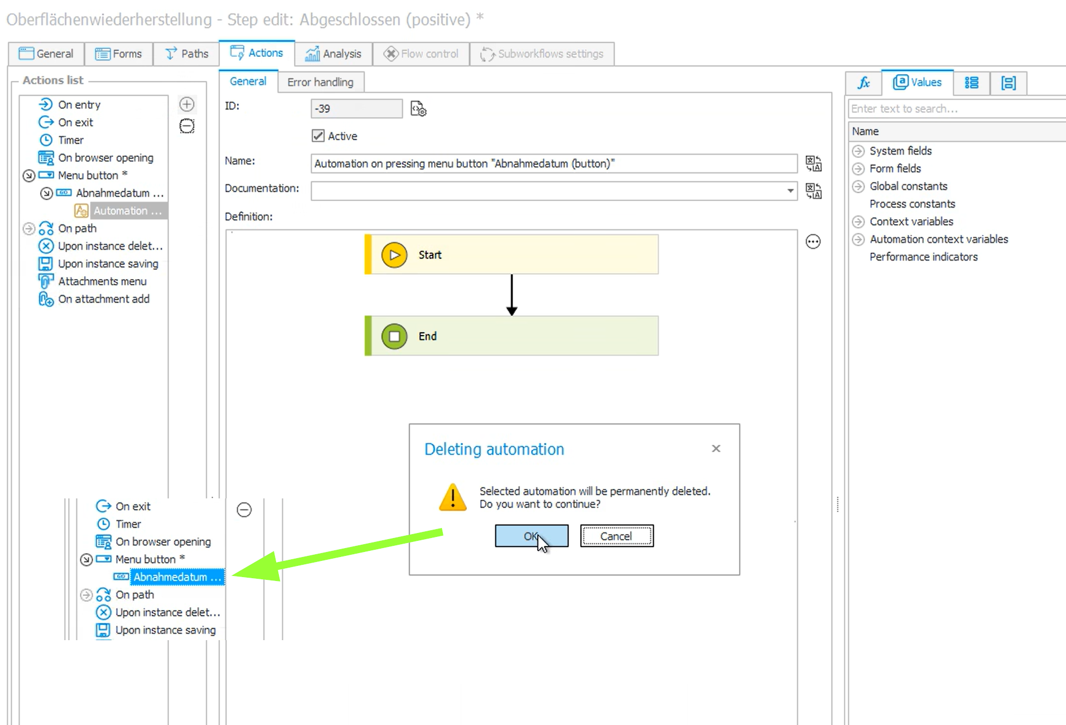1066x725 pixels.
Task: Select the On browser opening action
Action: coord(105,158)
